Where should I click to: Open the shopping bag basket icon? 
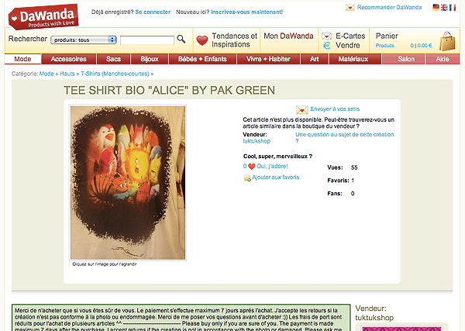point(447,41)
